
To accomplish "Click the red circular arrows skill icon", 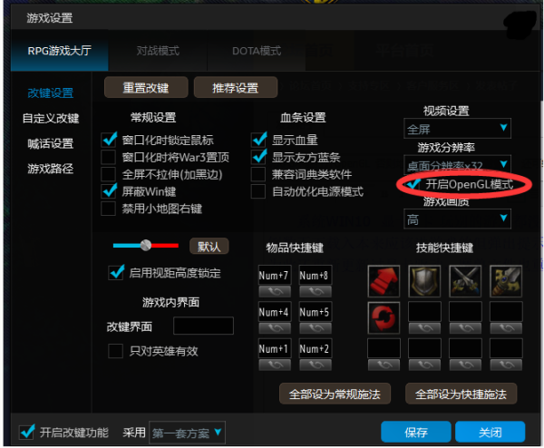I will 384,318.
